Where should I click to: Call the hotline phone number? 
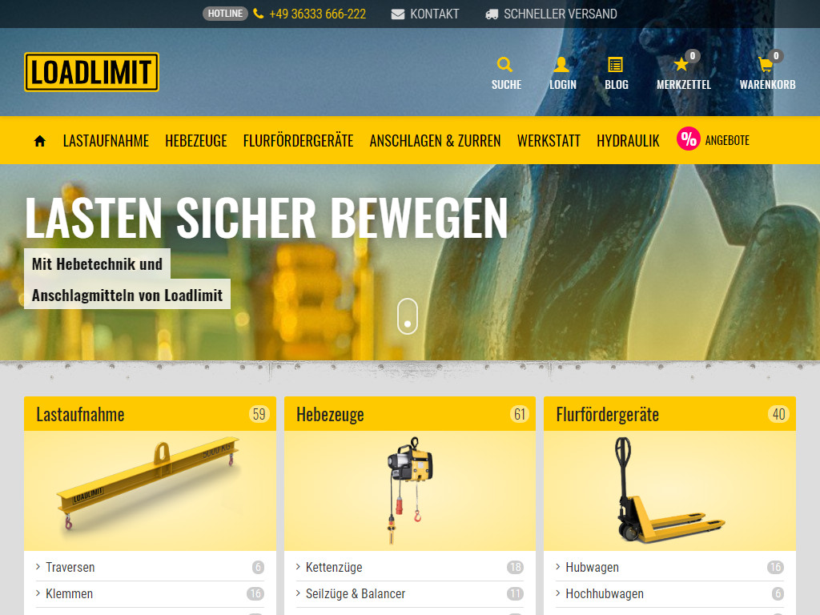click(317, 14)
